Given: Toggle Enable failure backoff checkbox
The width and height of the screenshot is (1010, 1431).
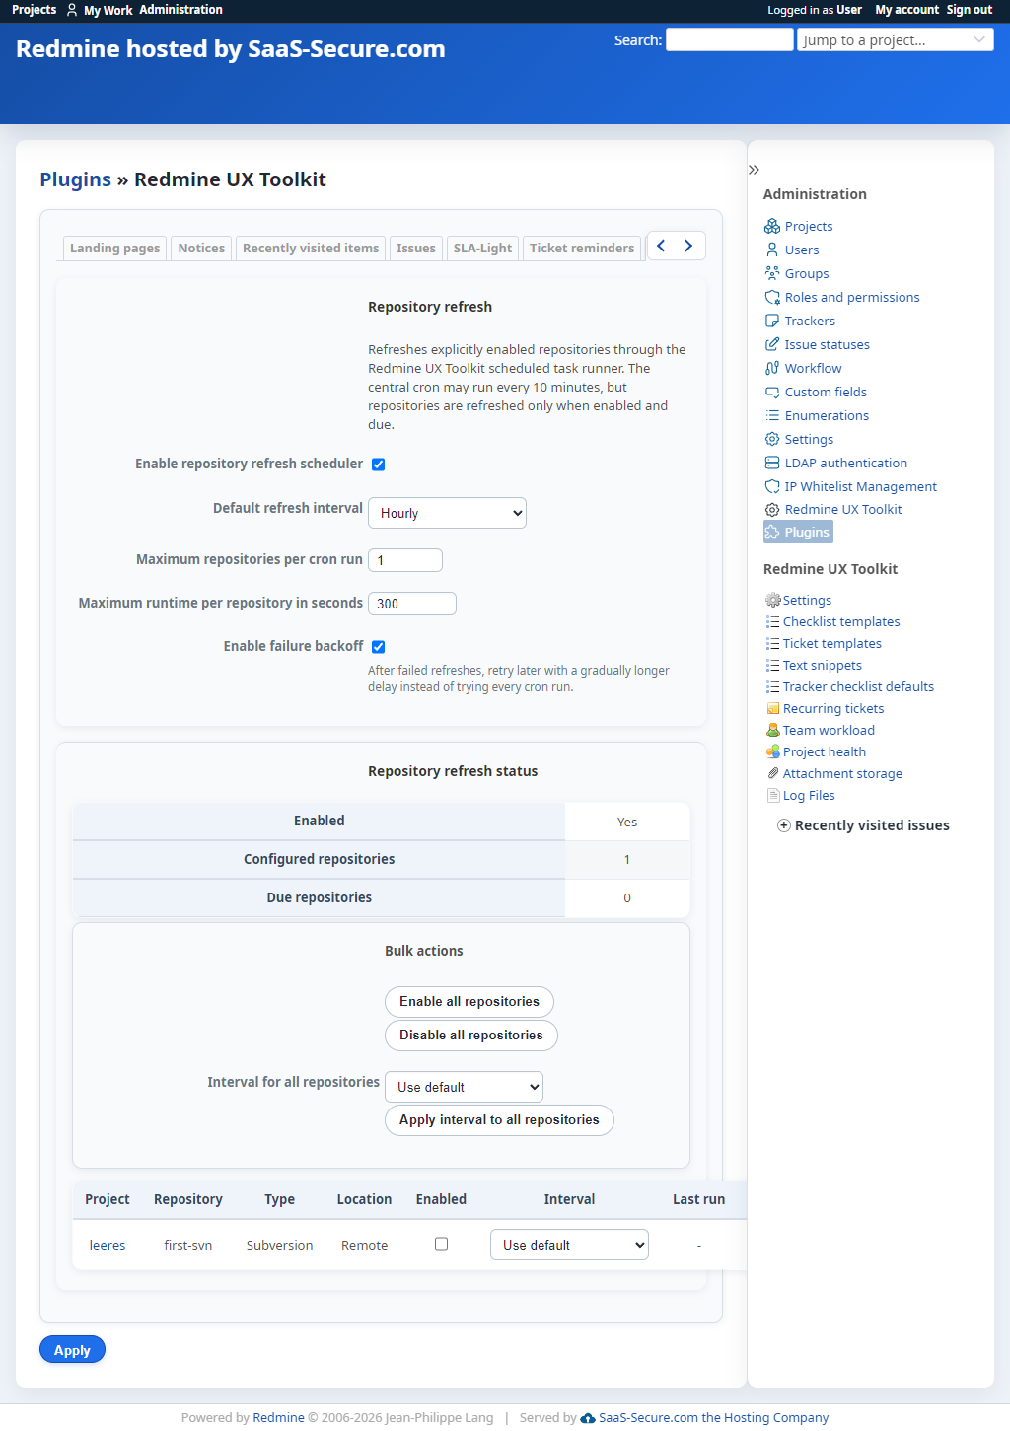Looking at the screenshot, I should click(378, 647).
